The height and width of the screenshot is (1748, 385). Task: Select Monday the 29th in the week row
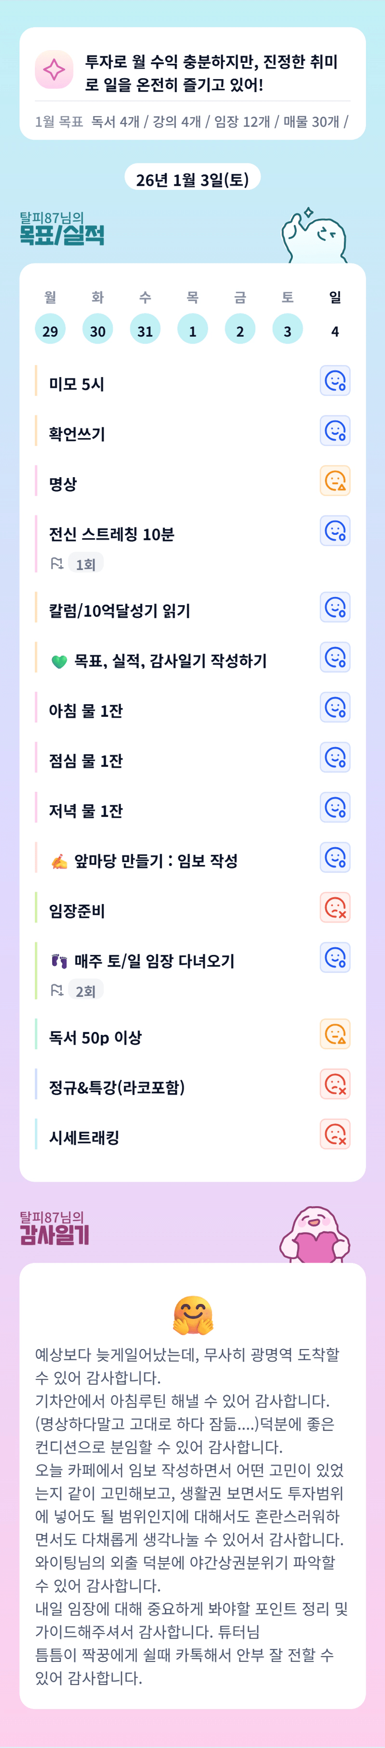click(50, 330)
